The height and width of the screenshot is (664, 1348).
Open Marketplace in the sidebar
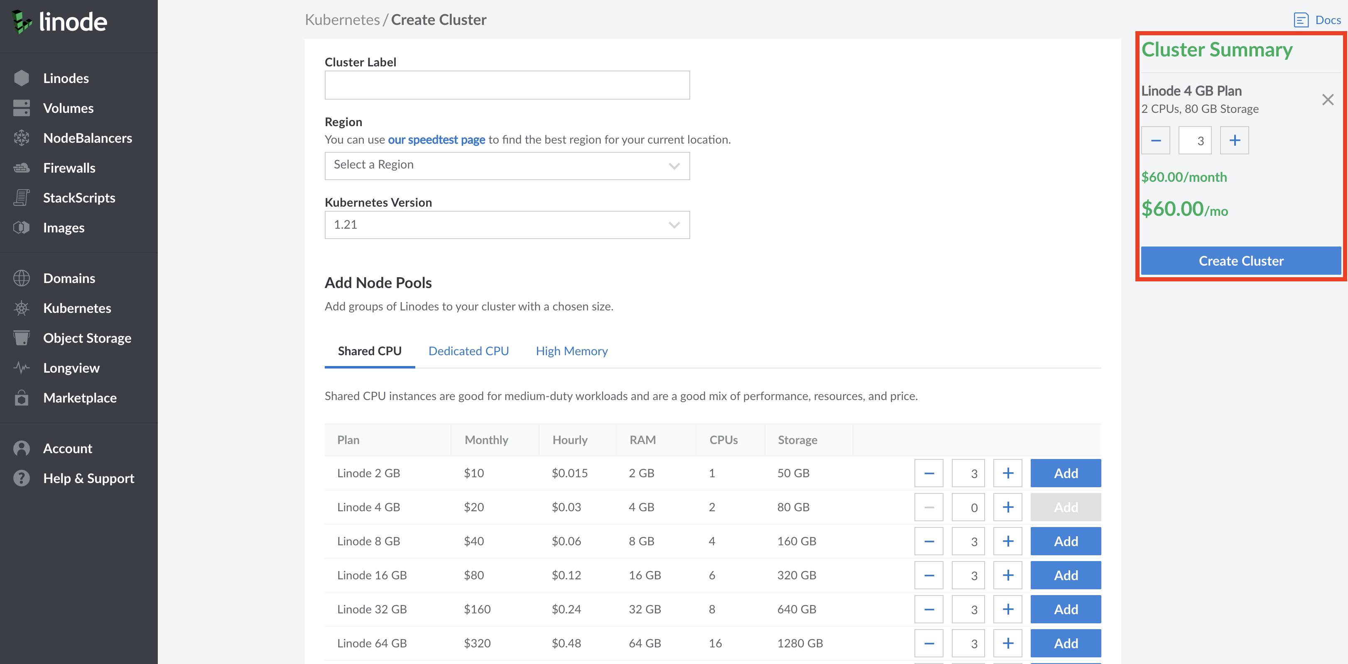point(80,398)
